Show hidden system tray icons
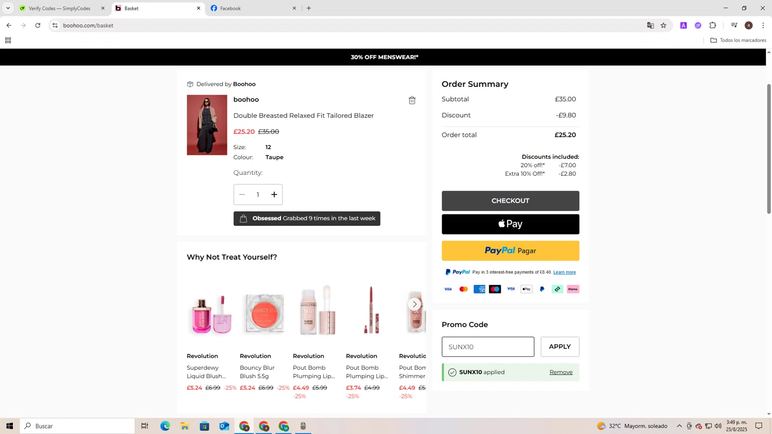 click(679, 426)
